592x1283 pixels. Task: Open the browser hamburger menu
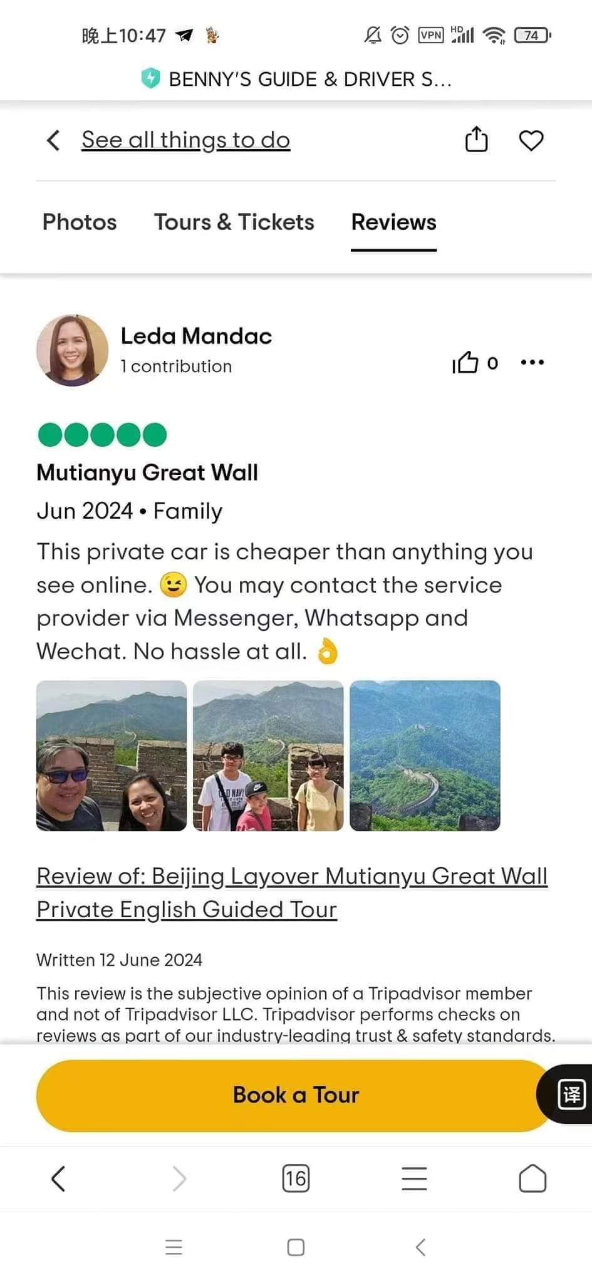point(414,1178)
